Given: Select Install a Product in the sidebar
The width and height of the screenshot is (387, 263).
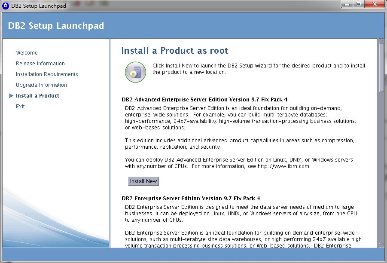Looking at the screenshot, I should [37, 96].
